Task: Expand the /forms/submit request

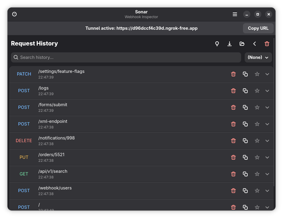Action: (267, 107)
